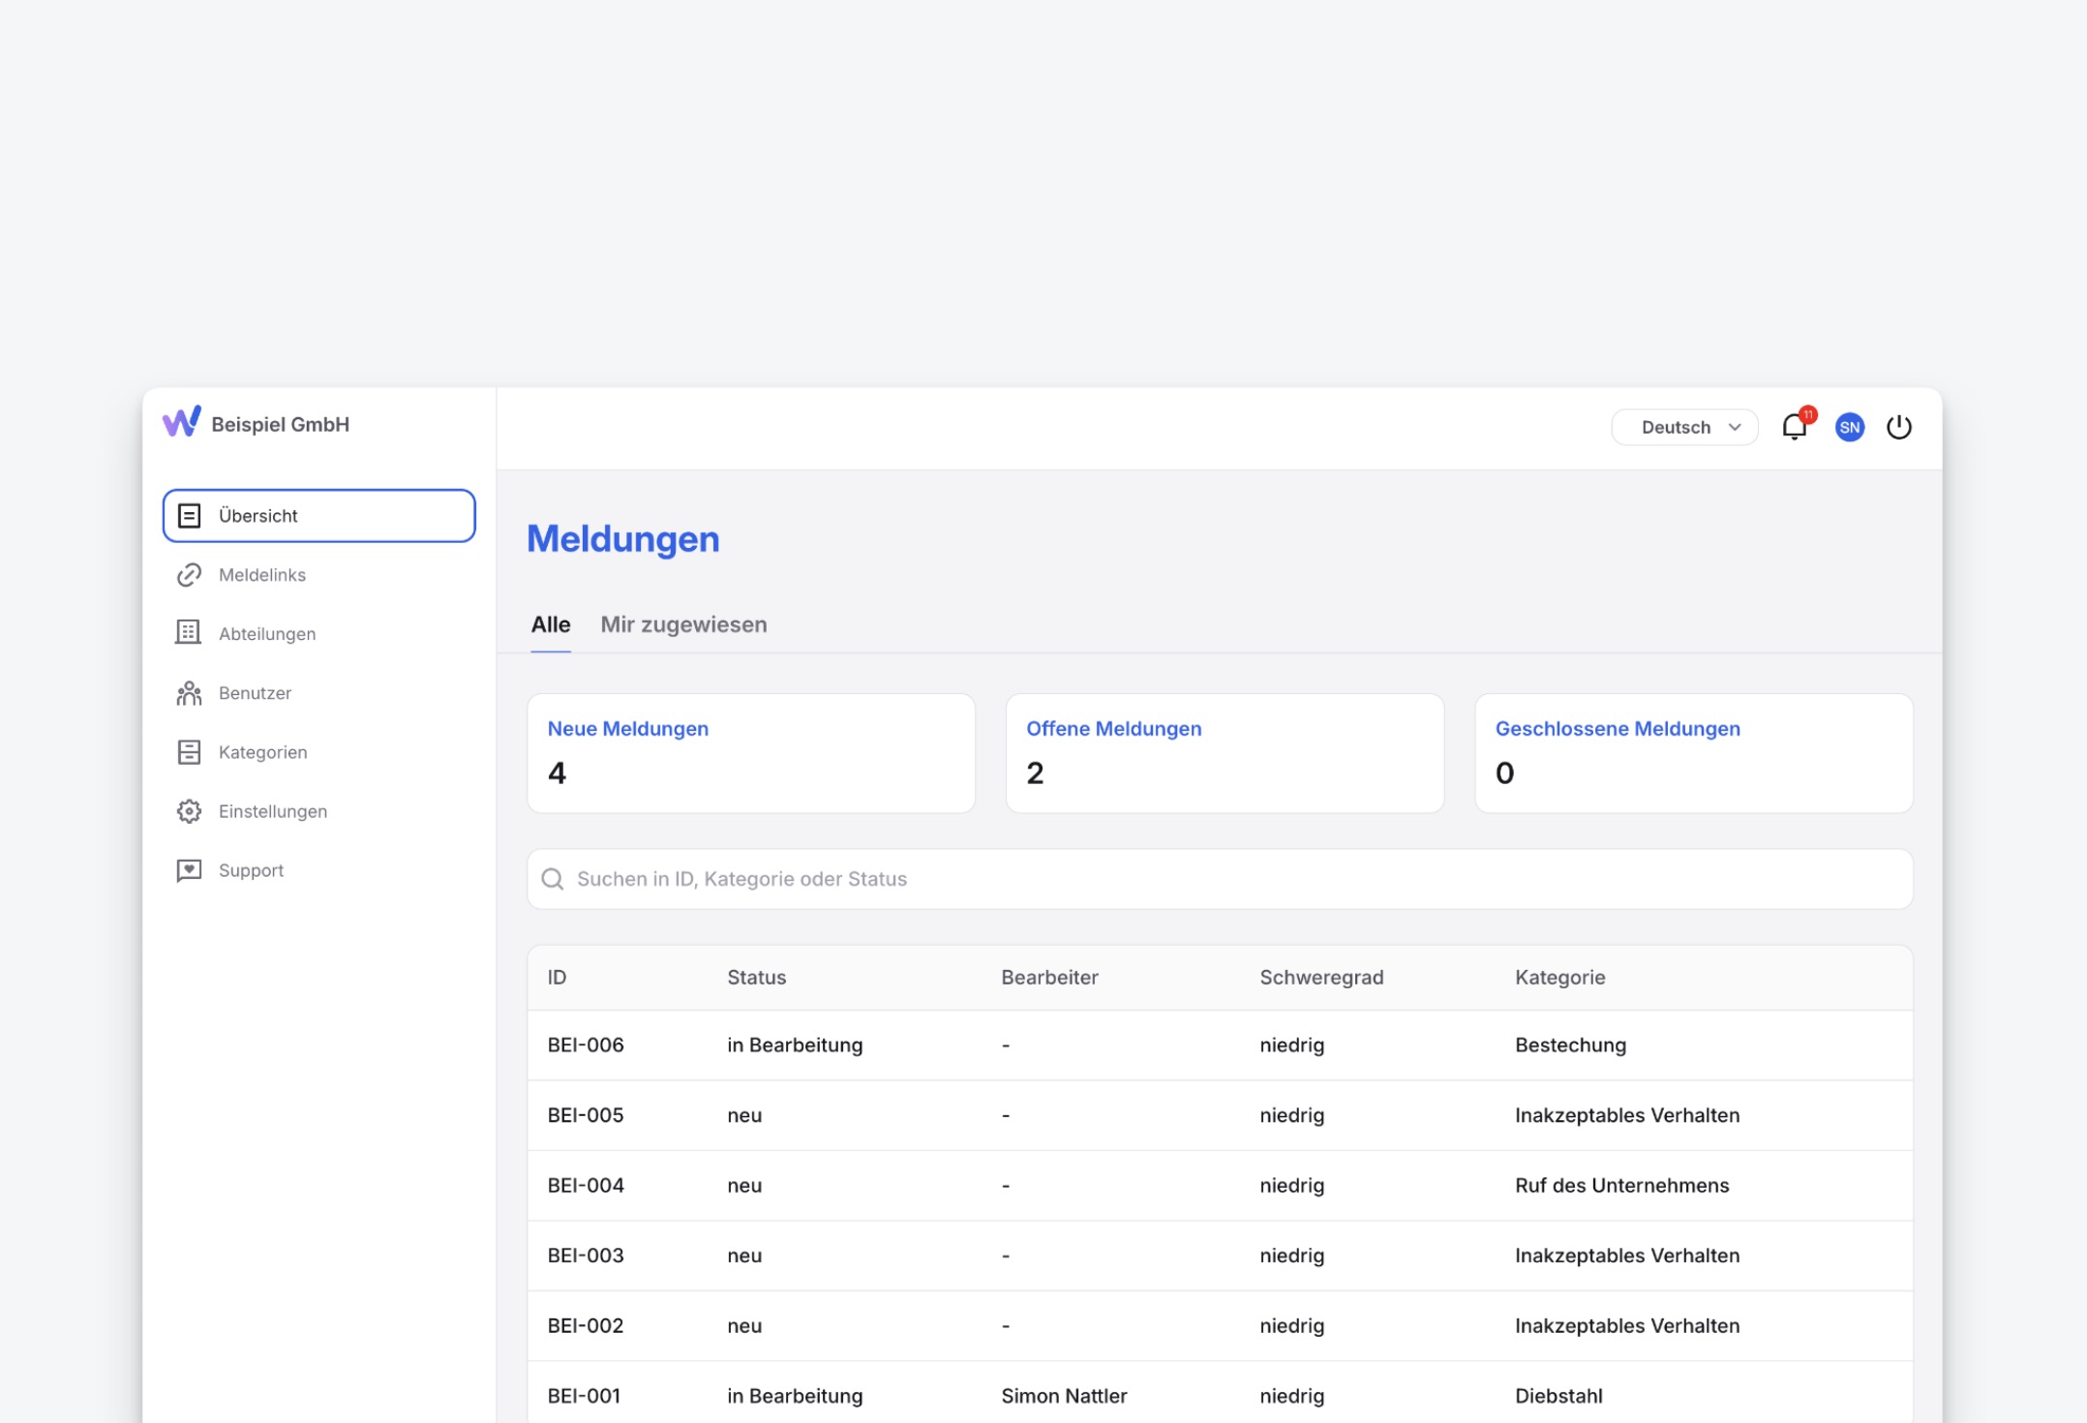Click the Übersicht sidebar icon

190,516
